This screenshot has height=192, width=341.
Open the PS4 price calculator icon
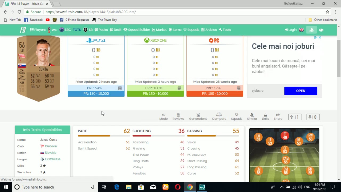(120, 88)
